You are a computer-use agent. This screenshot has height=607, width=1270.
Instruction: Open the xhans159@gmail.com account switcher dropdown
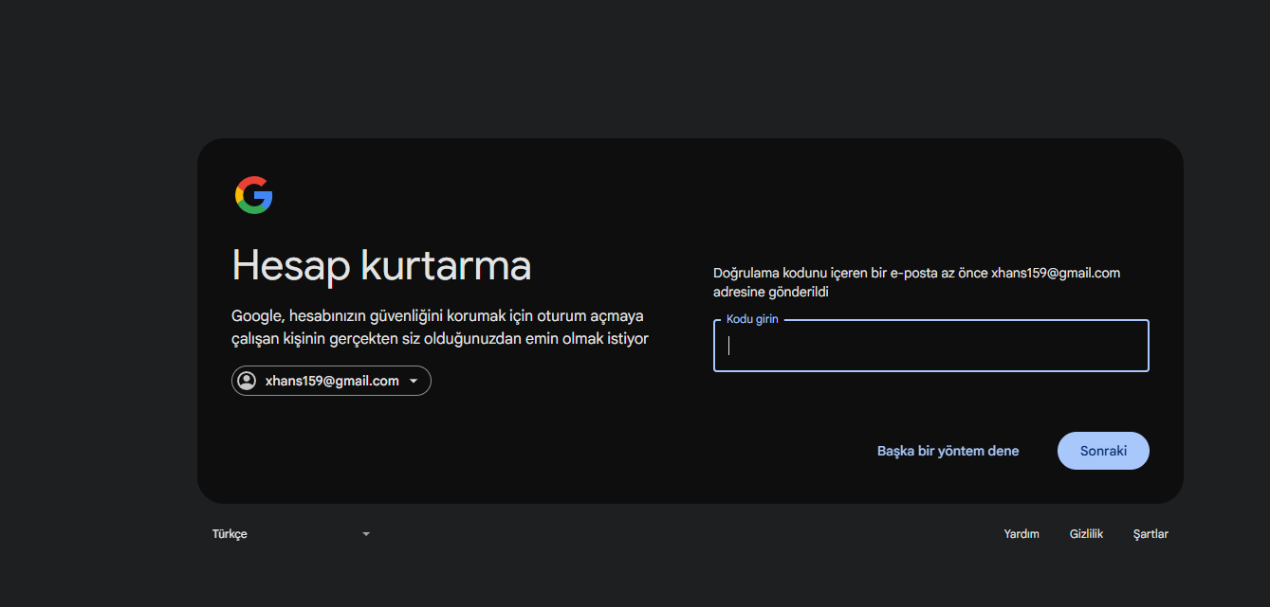[331, 381]
